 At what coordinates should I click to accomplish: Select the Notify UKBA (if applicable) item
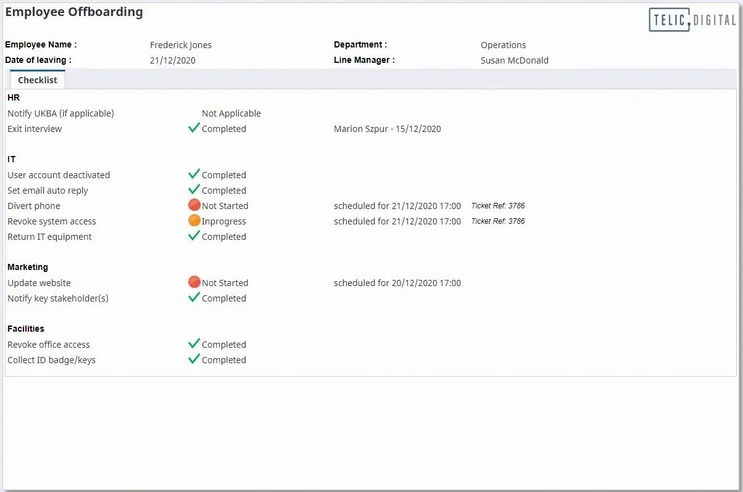60,113
